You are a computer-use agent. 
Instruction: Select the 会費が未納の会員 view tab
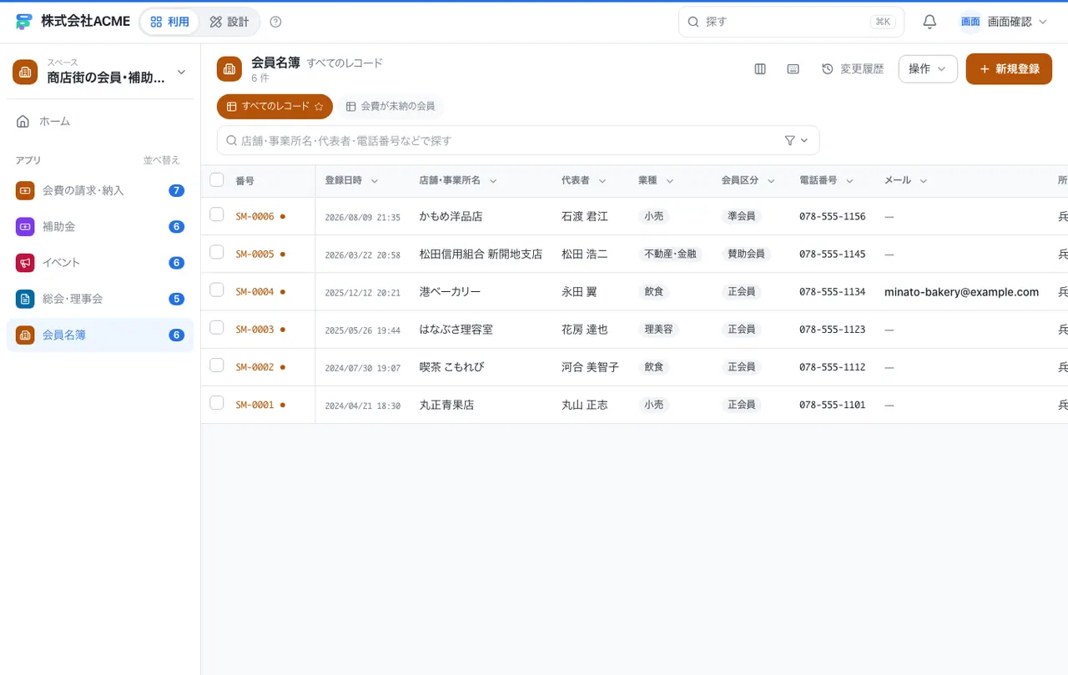tap(390, 107)
